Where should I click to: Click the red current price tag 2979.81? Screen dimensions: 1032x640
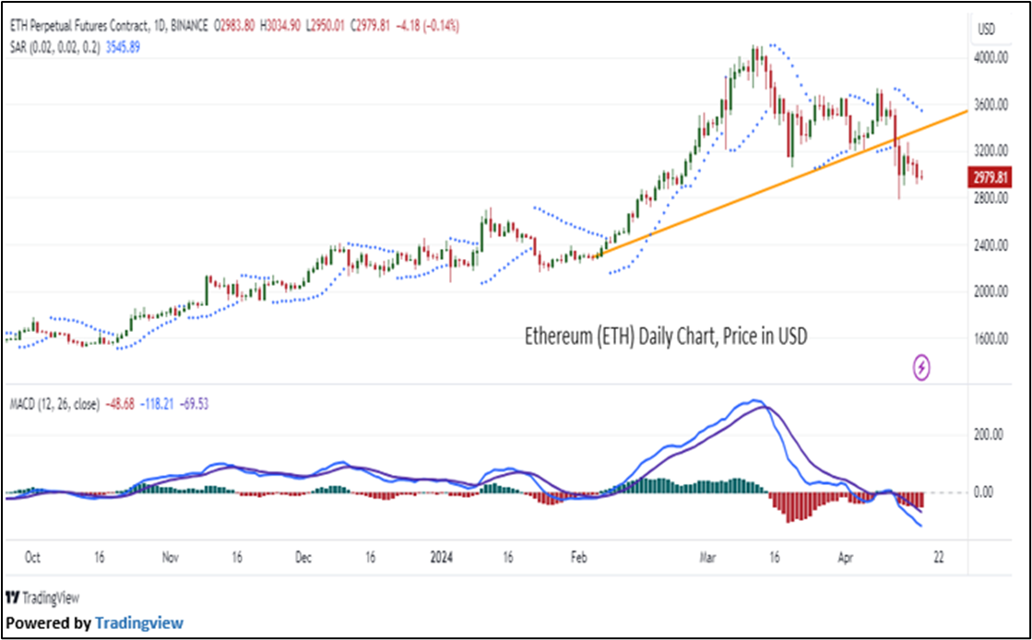tap(990, 178)
